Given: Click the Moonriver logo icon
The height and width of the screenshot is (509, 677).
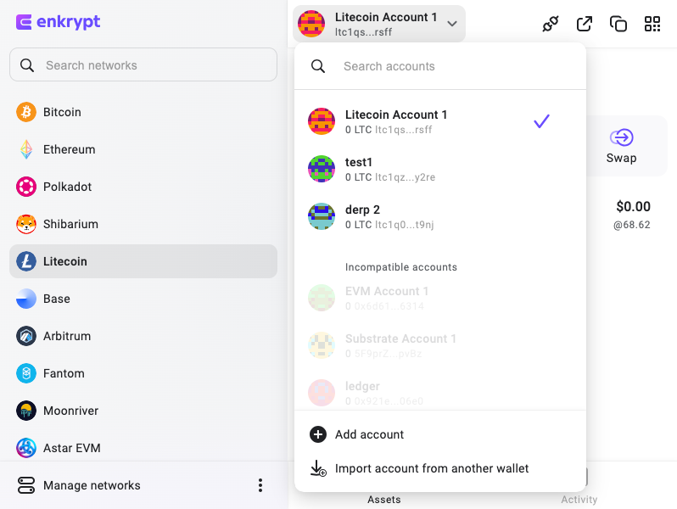Looking at the screenshot, I should [x=26, y=411].
